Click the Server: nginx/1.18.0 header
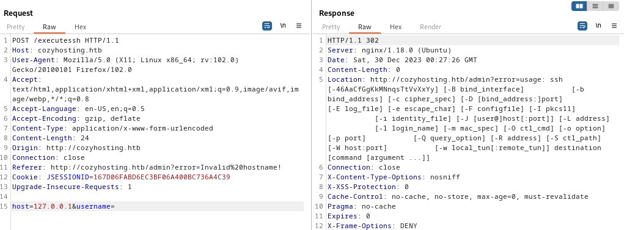This screenshot has height=230, width=624. (x=389, y=50)
